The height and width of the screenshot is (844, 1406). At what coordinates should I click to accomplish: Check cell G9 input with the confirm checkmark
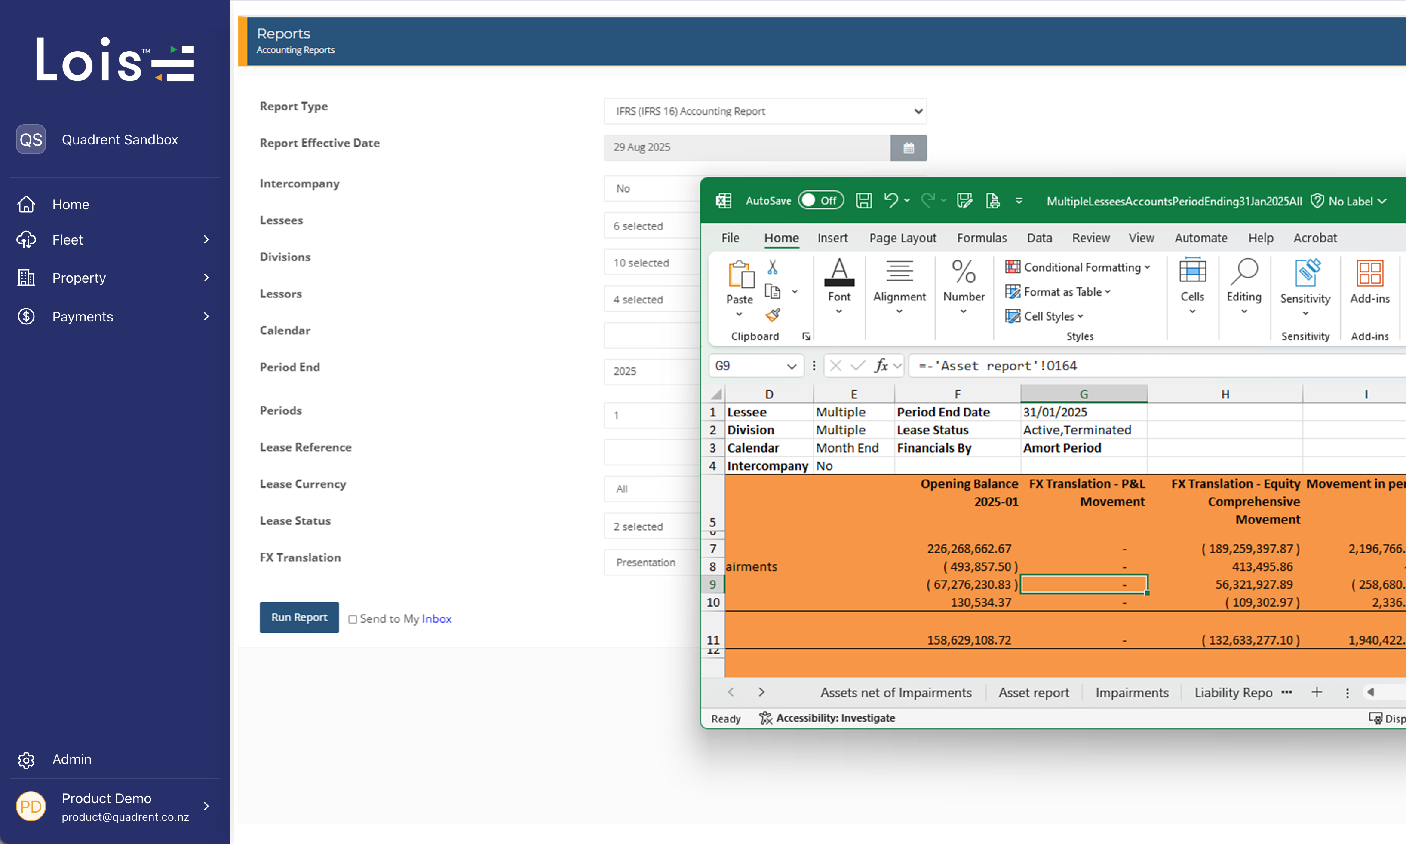click(x=857, y=366)
